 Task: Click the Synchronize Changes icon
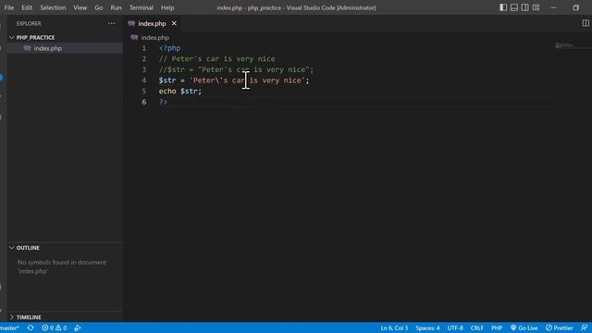[31, 328]
